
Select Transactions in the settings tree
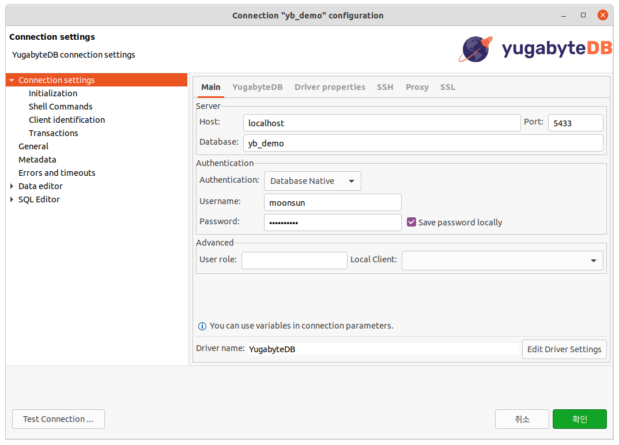pos(53,133)
